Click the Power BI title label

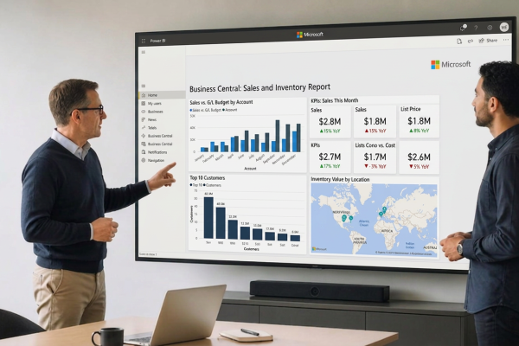(157, 41)
